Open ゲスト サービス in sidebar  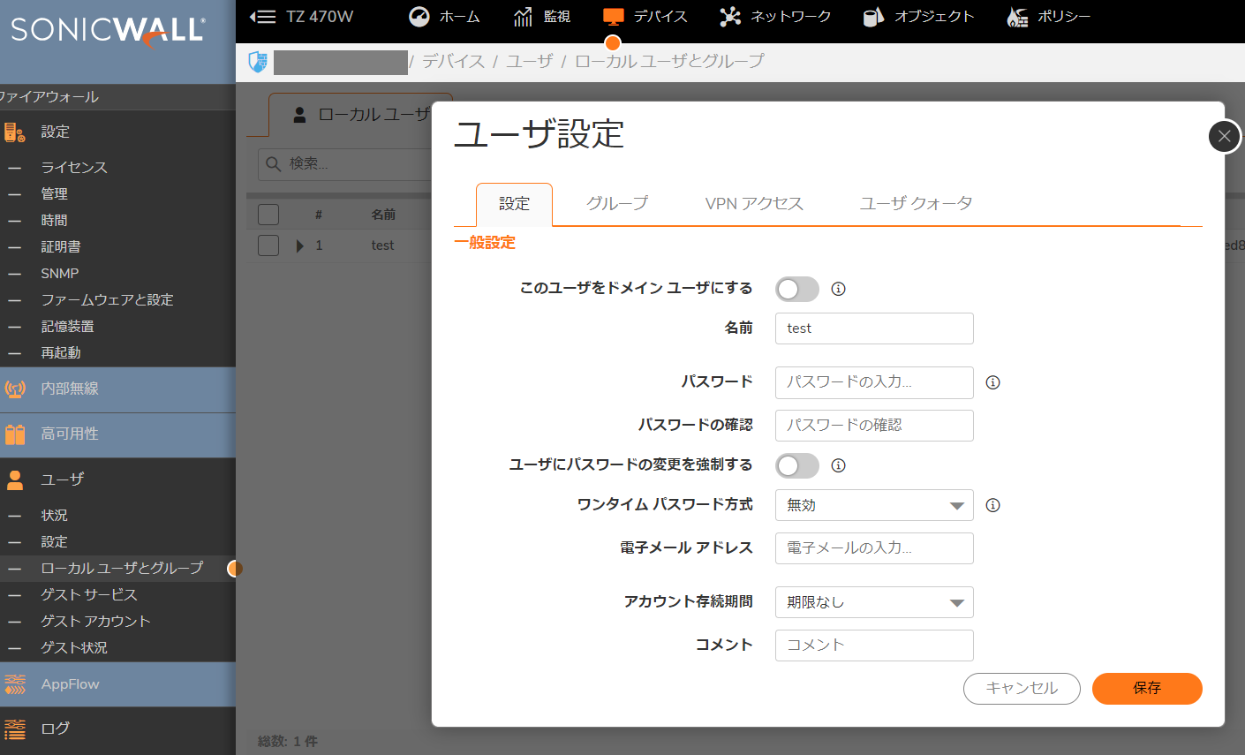pos(89,595)
